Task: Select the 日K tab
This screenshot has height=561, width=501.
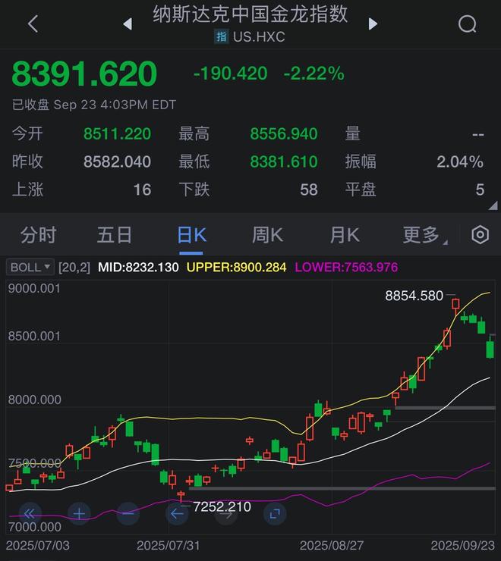Action: point(191,235)
